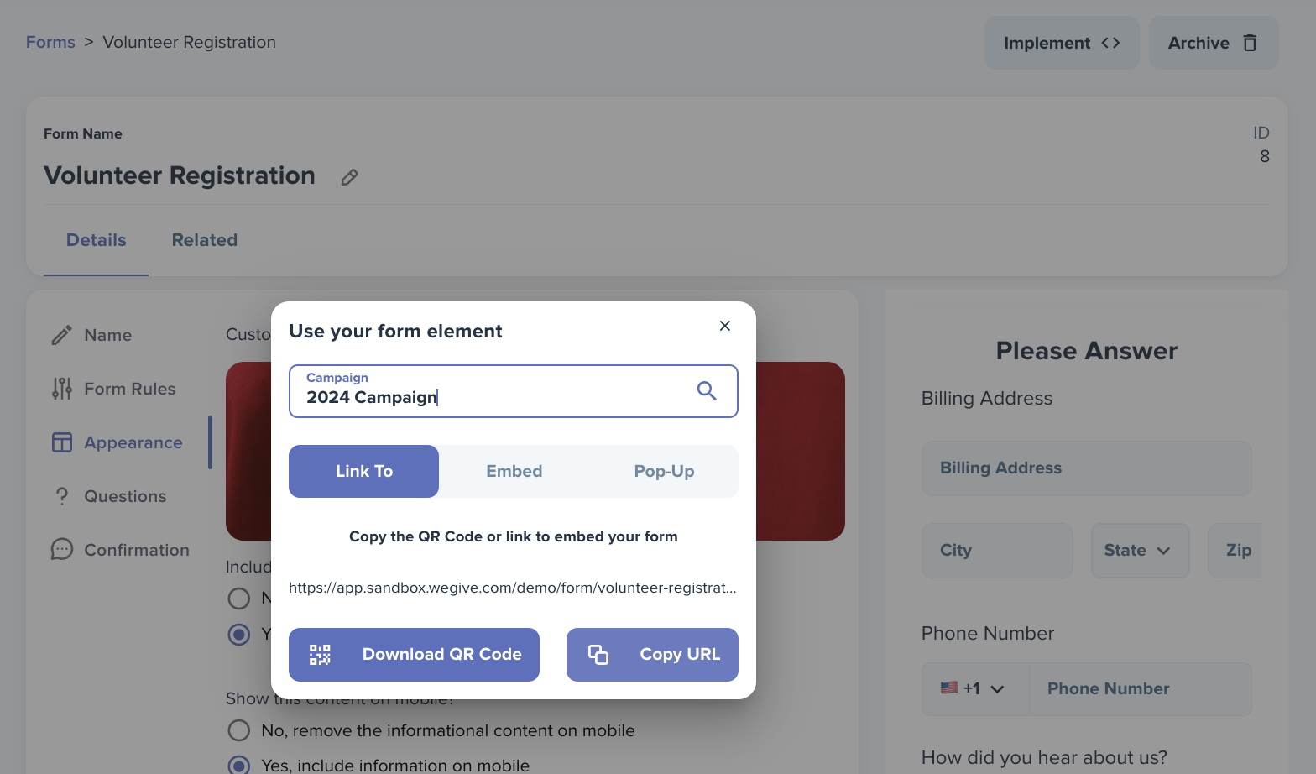1316x774 pixels.
Task: Click the campaign search magnifier icon
Action: (x=707, y=390)
